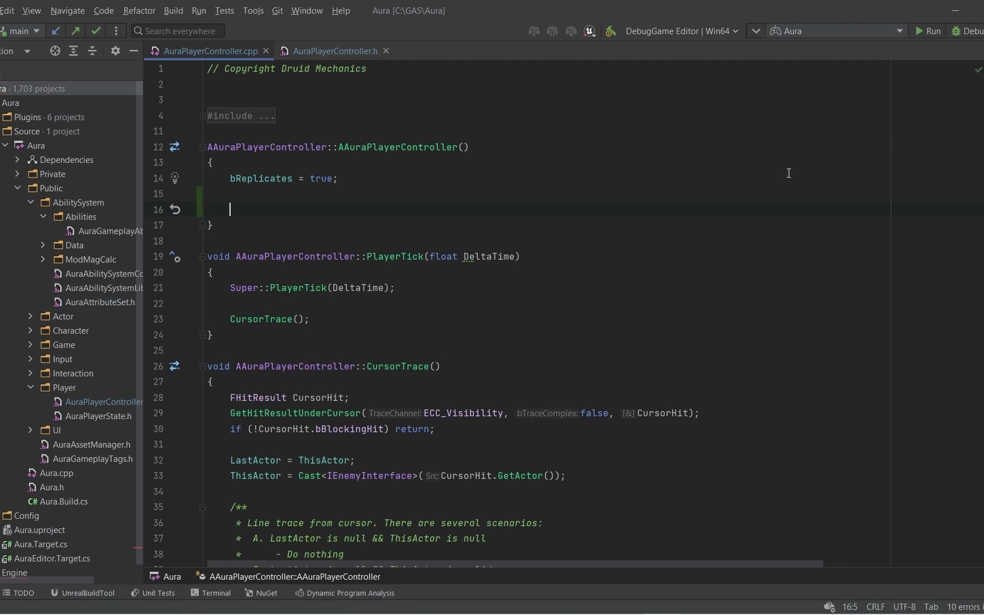
Task: Click the first Unreal gamepad play icon
Action: (534, 31)
